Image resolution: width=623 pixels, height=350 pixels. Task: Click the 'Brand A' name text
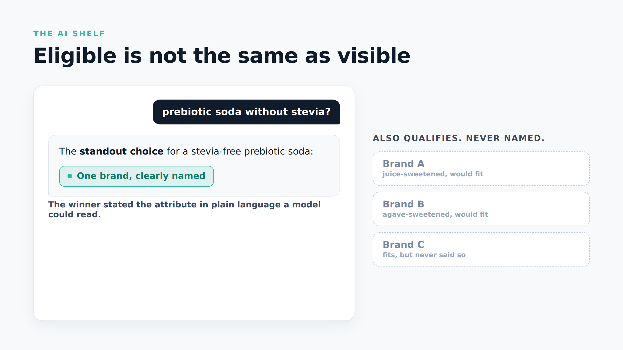click(x=404, y=164)
